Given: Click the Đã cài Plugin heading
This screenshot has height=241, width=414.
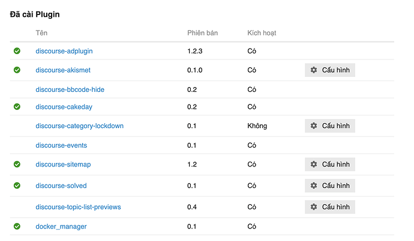Looking at the screenshot, I should coord(35,14).
